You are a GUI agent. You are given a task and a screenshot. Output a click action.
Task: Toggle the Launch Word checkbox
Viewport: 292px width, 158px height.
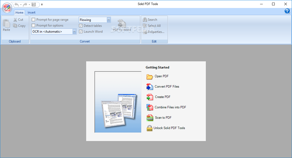[x=81, y=32]
